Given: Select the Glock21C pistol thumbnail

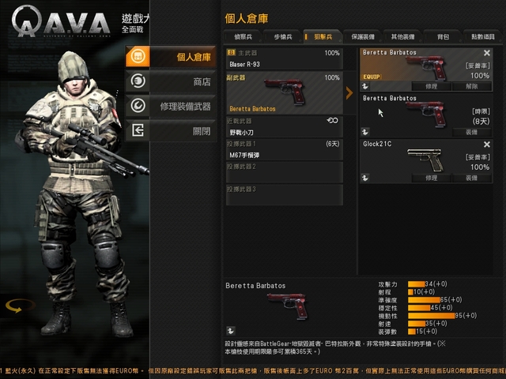Looking at the screenshot, I should pos(425,159).
